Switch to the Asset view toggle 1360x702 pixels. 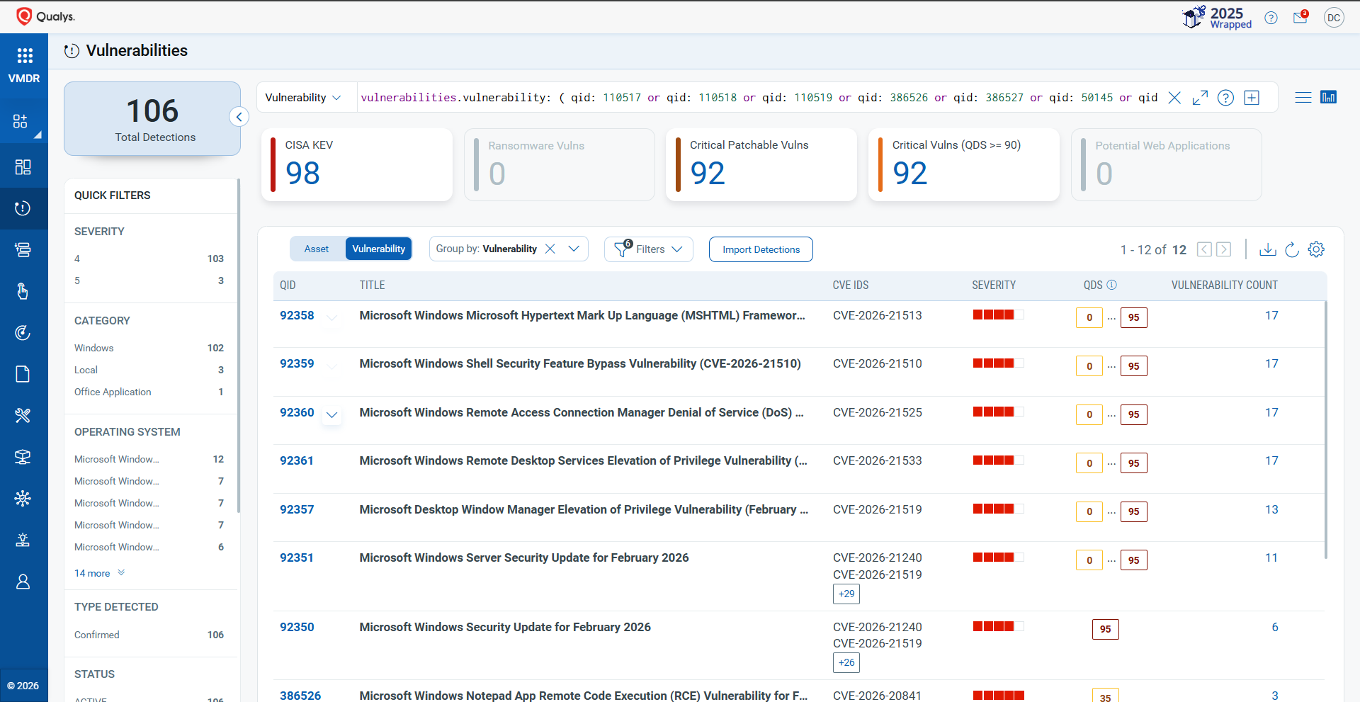click(x=317, y=249)
